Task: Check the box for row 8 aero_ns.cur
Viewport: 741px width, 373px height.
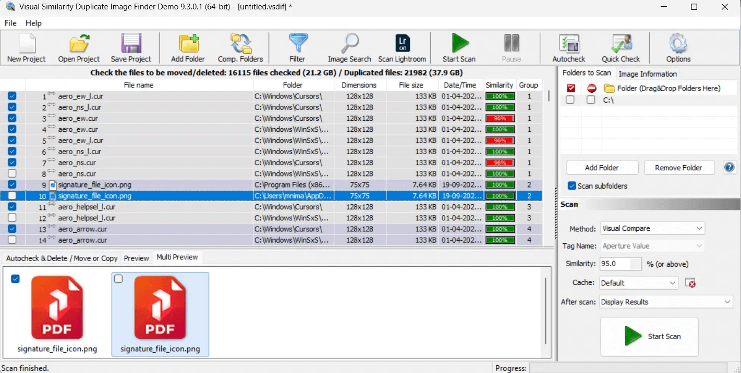Action: (x=12, y=173)
